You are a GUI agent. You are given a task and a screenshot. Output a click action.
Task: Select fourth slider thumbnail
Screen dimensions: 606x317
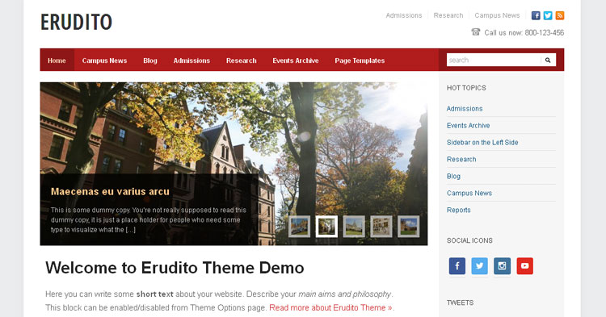click(x=381, y=227)
